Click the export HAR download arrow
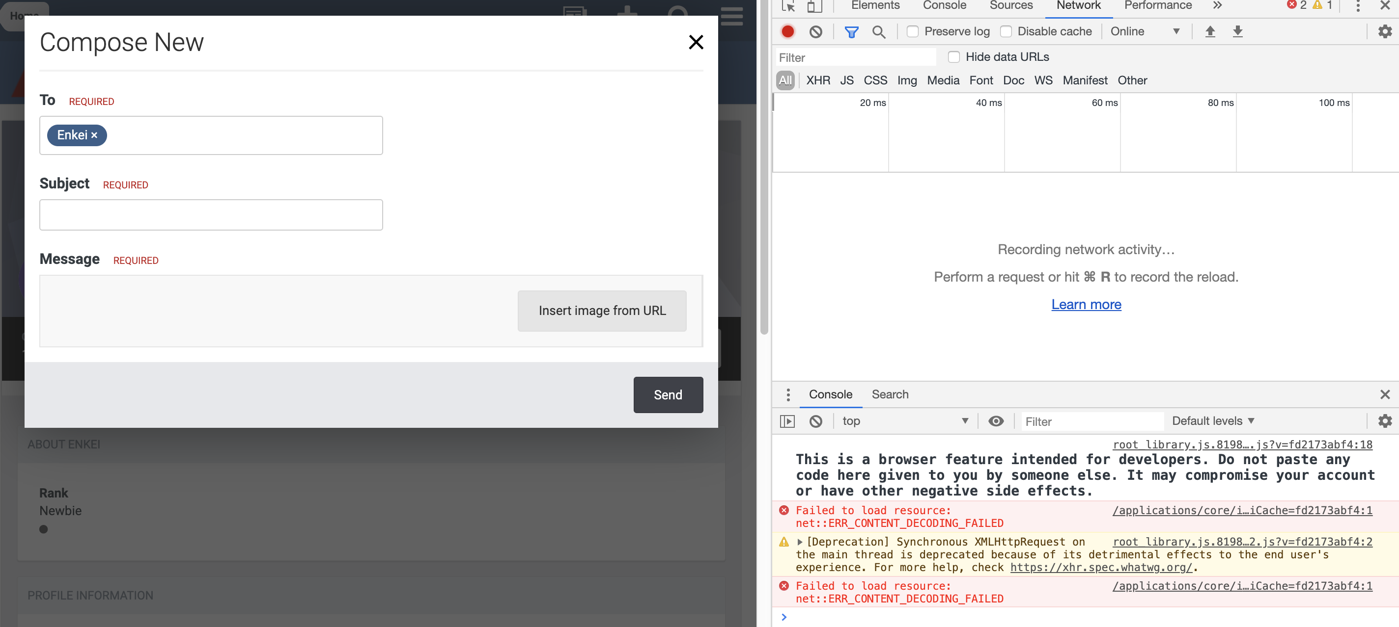Image resolution: width=1399 pixels, height=627 pixels. tap(1237, 31)
